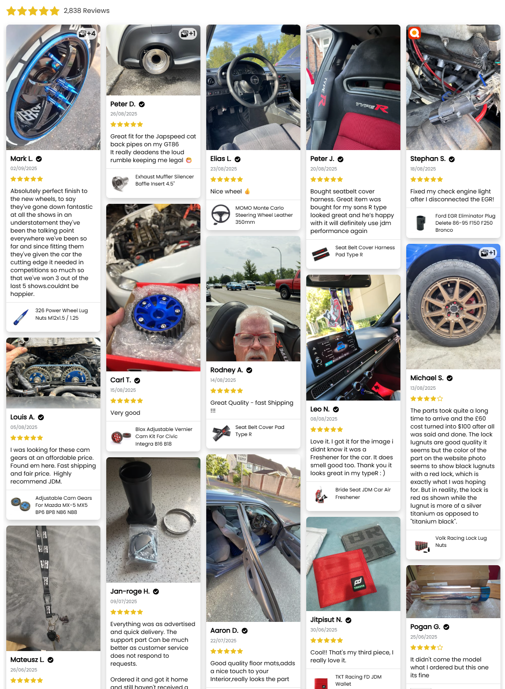This screenshot has height=689, width=505.
Task: Open MOMO Monte Carlo Steering Wheel product
Action: click(253, 215)
